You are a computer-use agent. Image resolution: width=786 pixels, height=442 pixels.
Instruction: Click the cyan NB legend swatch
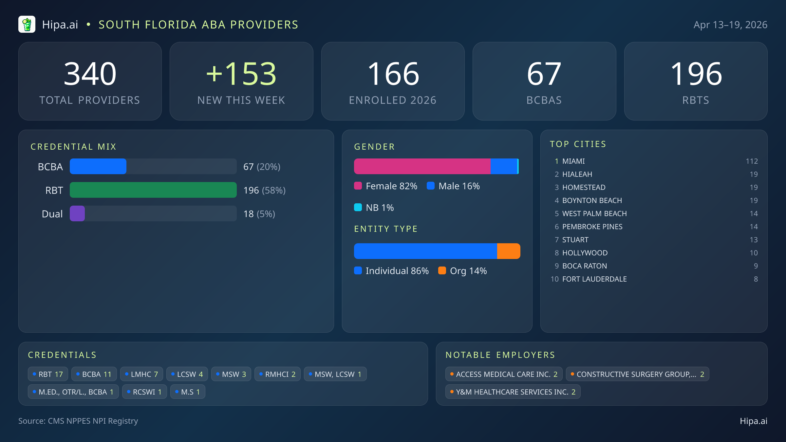[x=358, y=208]
